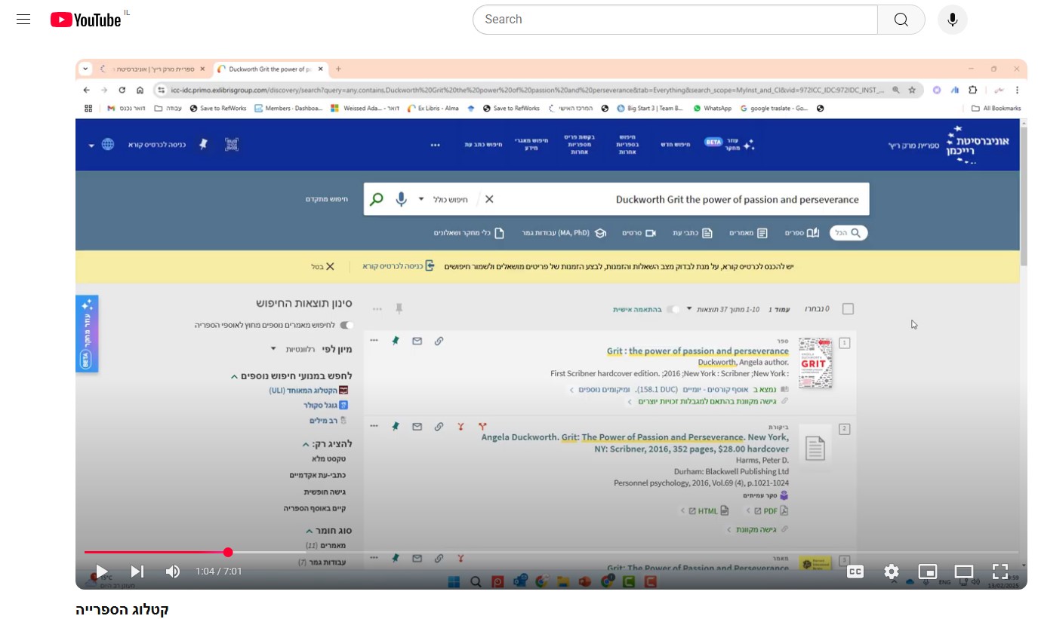1038x619 pixels.
Task: Click the blue microphone in library search
Action: tap(401, 199)
